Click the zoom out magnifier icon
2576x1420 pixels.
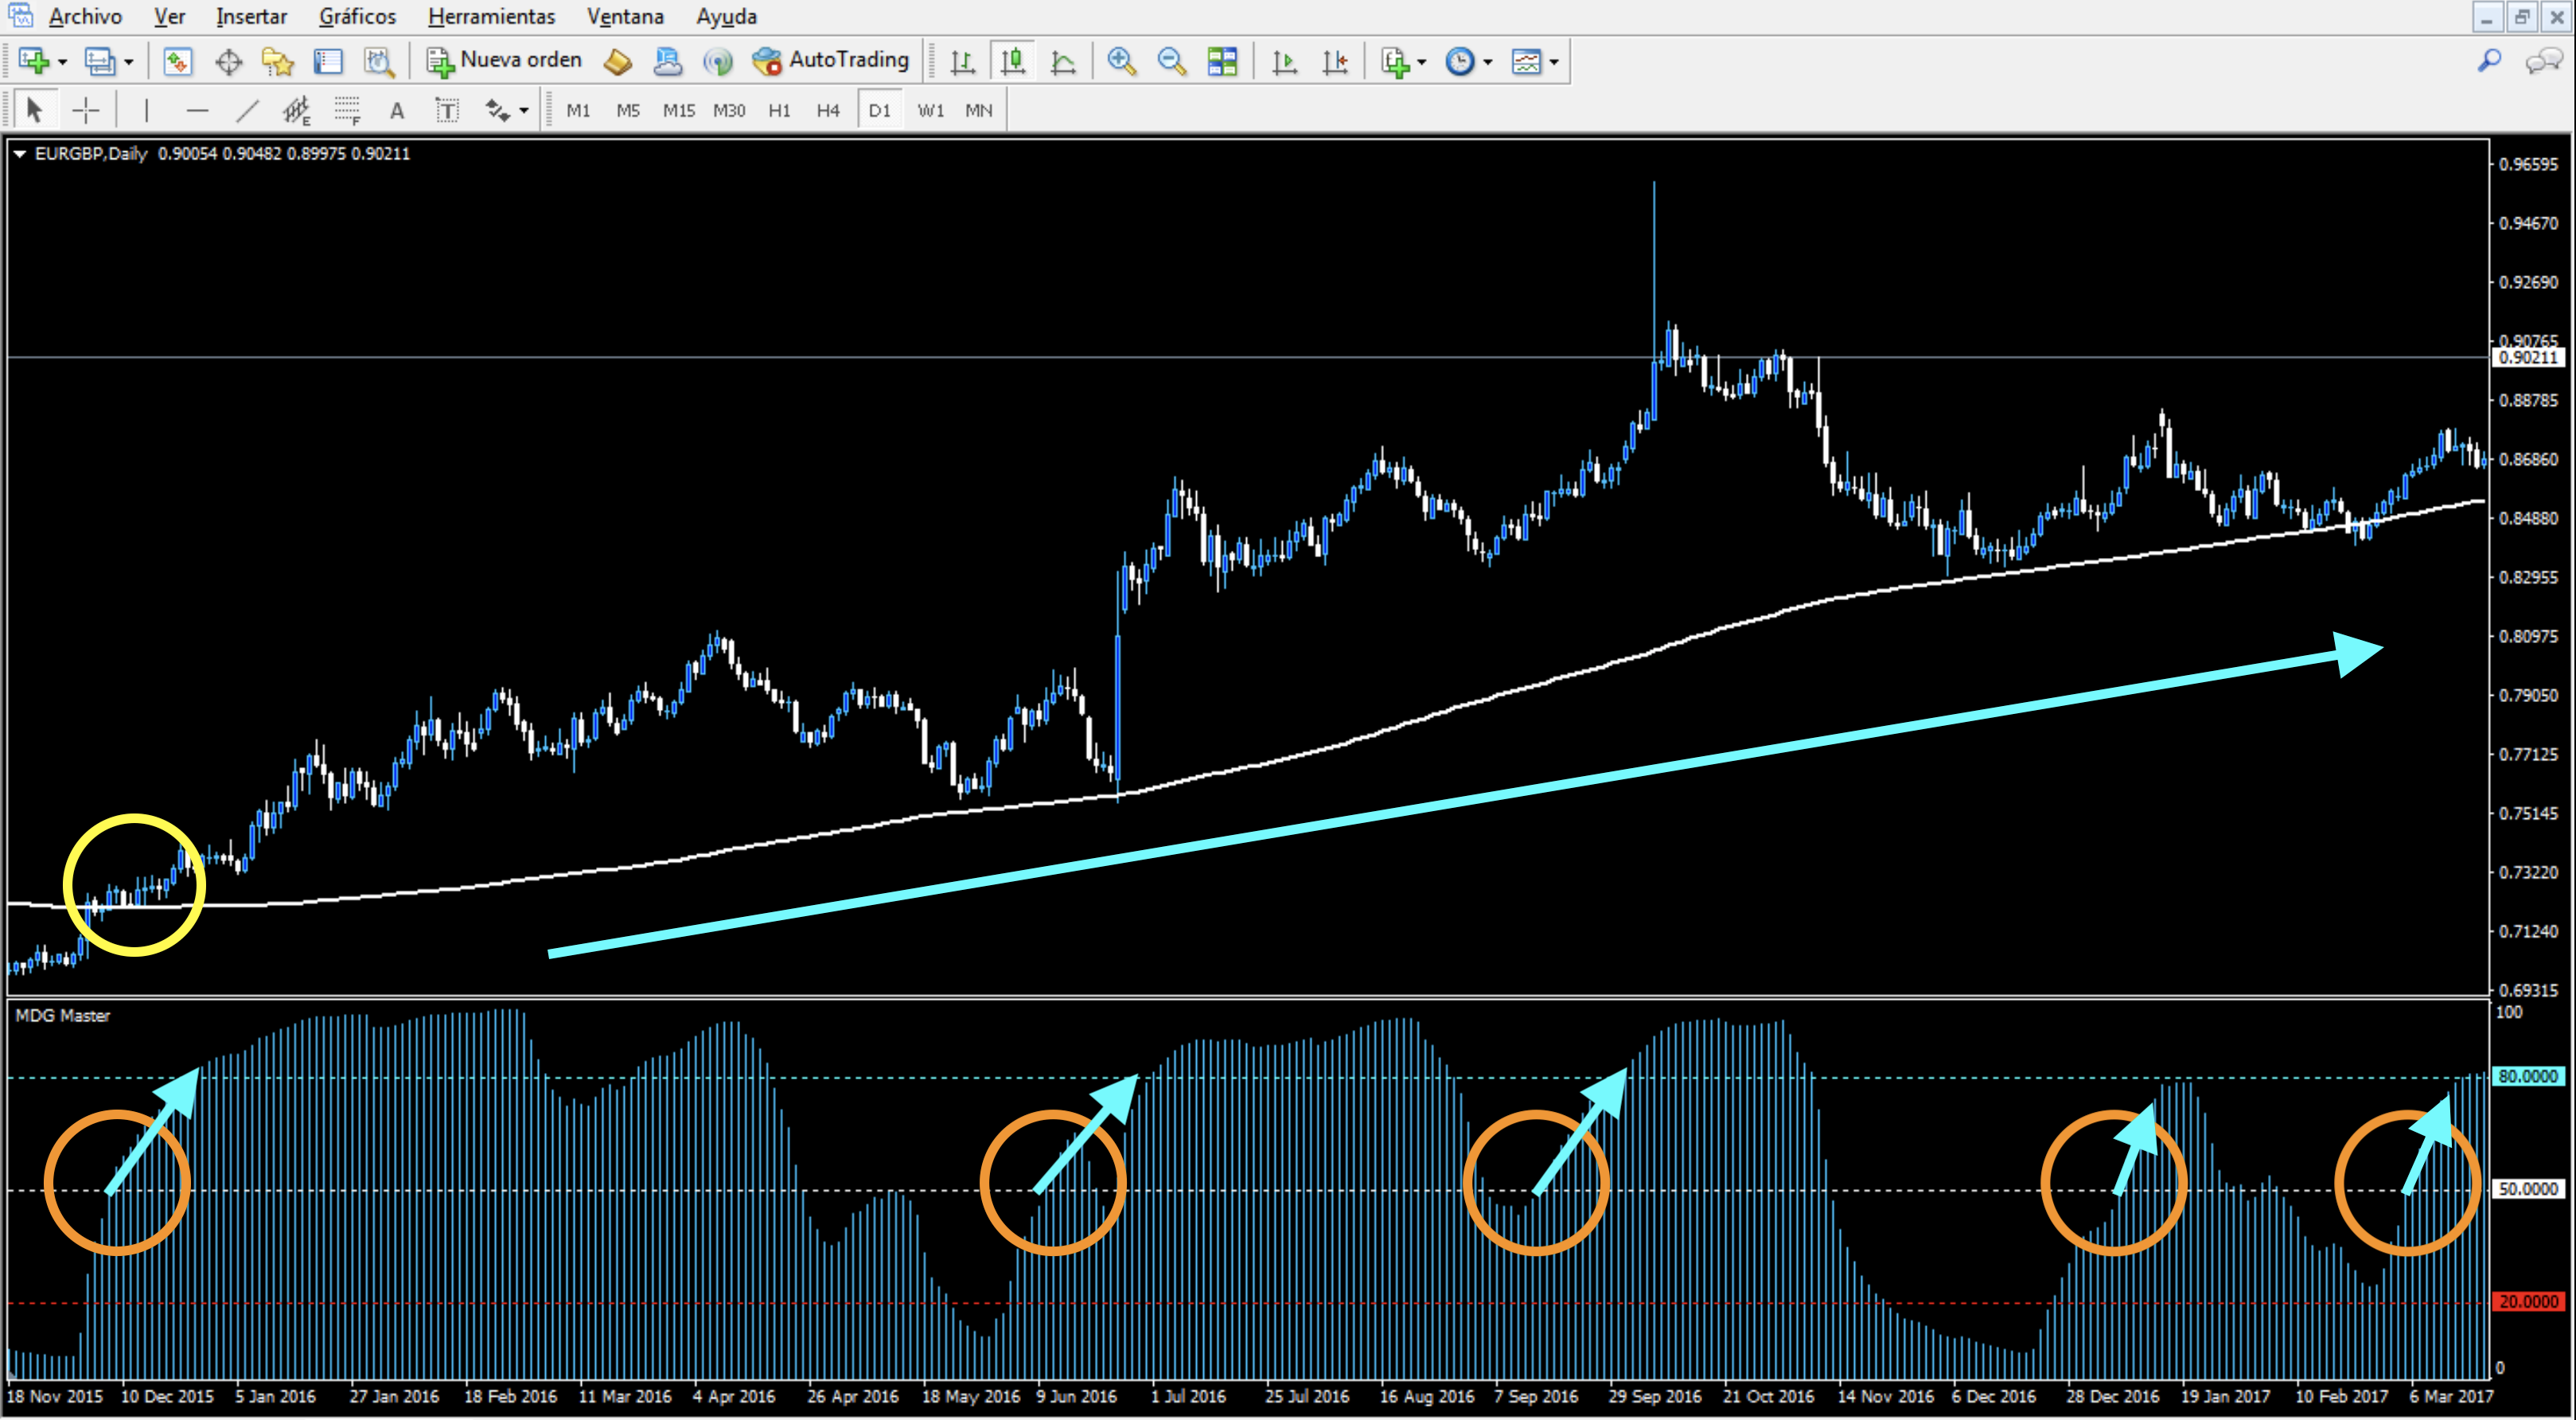(x=1171, y=62)
